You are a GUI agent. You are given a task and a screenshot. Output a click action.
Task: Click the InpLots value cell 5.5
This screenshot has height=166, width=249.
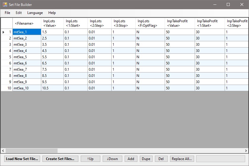pyautogui.click(x=52, y=57)
